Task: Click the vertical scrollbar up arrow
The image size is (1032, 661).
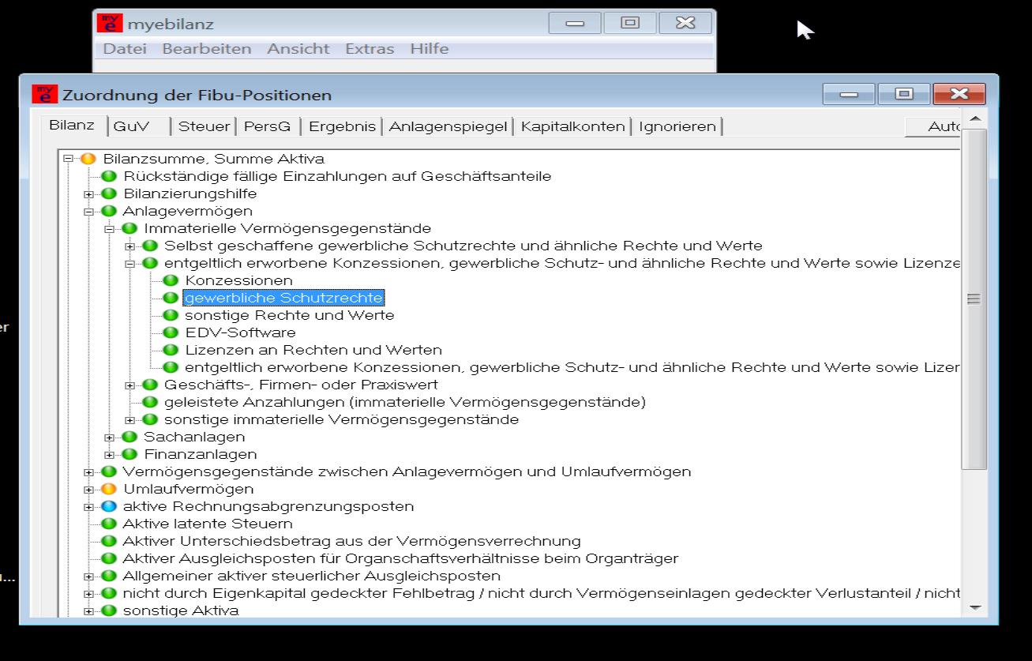Action: pos(974,119)
